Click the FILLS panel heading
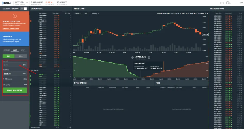 coord(158,83)
